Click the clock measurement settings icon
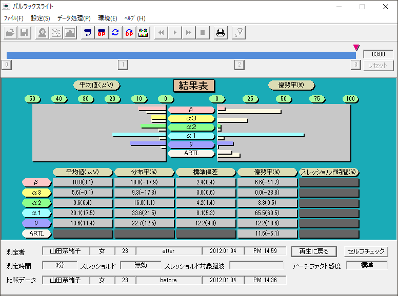Screen dimensions: 398x296 (56, 32)
